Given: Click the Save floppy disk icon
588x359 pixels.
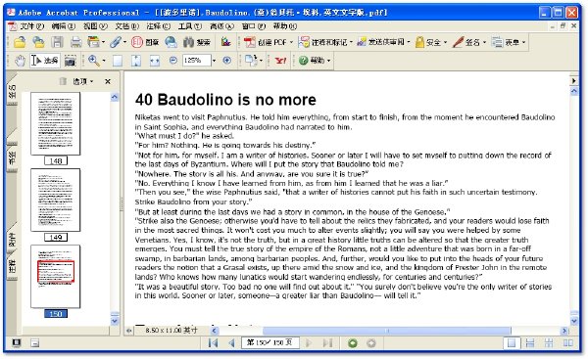Looking at the screenshot, I should click(57, 42).
